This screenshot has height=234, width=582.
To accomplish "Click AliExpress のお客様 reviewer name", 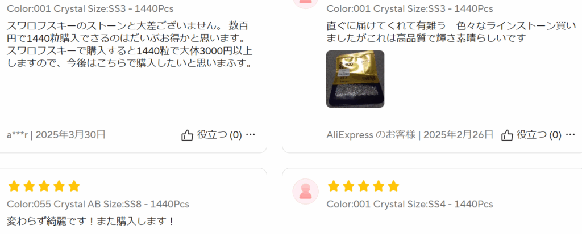I will (x=371, y=135).
